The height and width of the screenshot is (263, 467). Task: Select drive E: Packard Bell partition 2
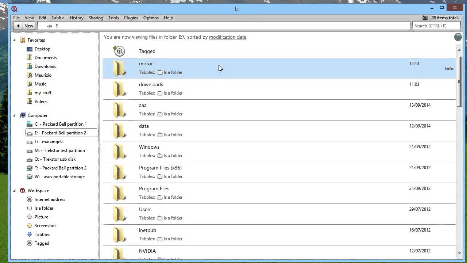[x=61, y=133]
